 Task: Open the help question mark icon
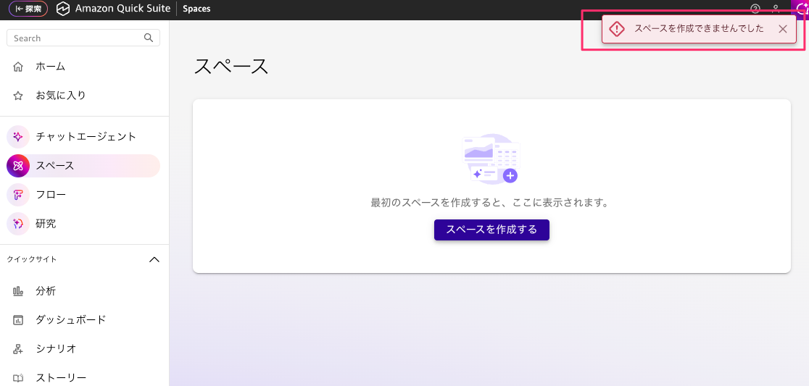coord(755,9)
